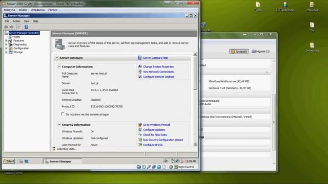Screen dimensions: 328x184
Task: Select Server Manager (SERVER) root tree item
Action: (24, 33)
